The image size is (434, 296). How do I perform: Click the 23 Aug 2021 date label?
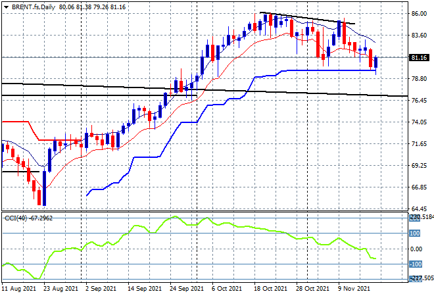61,289
